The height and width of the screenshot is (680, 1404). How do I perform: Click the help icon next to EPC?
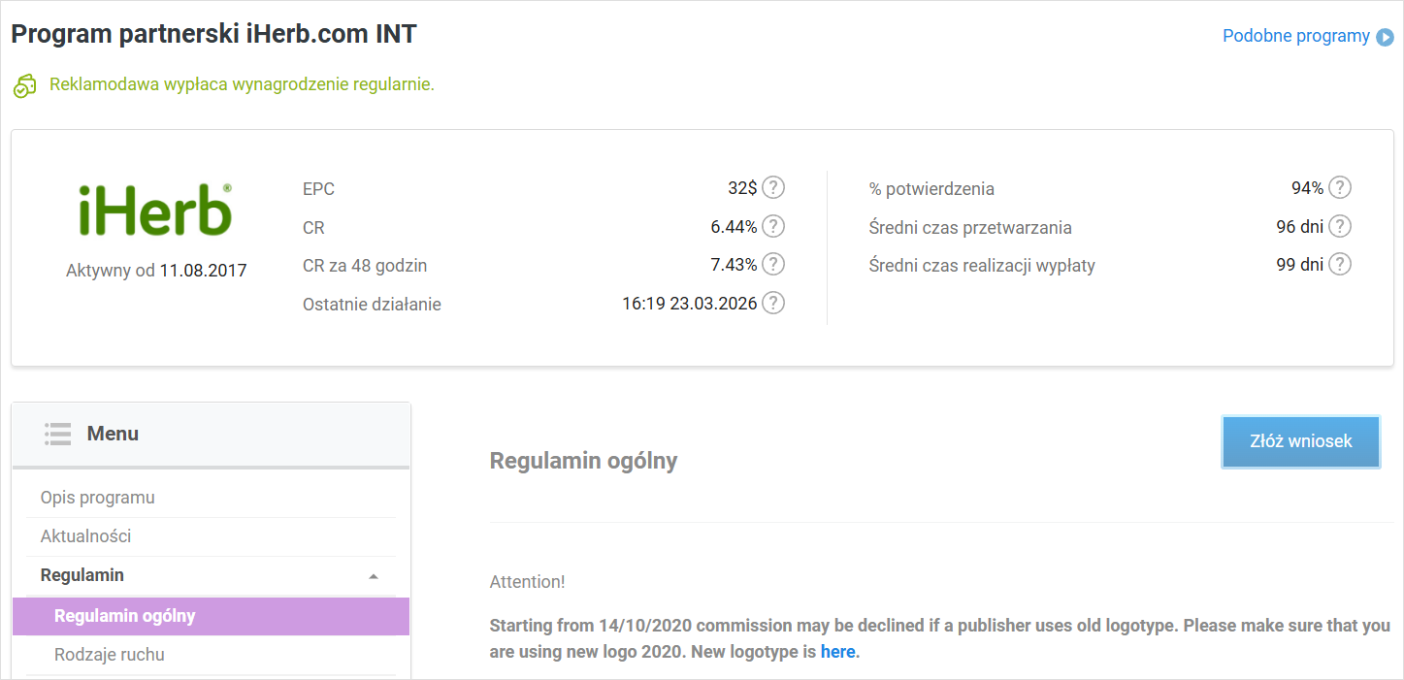(x=772, y=188)
